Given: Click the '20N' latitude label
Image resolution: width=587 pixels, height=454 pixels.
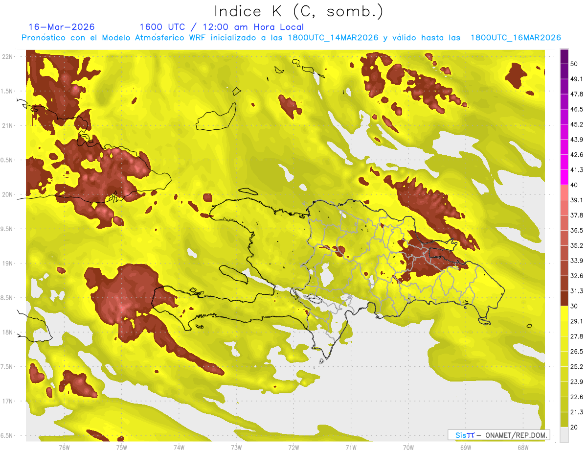Looking at the screenshot, I should coord(7,194).
